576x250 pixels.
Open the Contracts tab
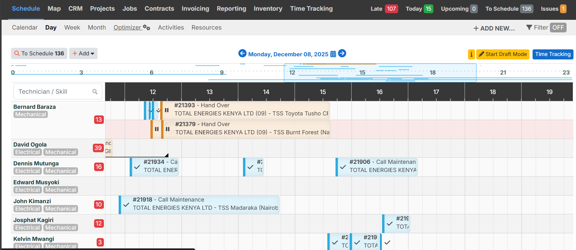click(159, 8)
